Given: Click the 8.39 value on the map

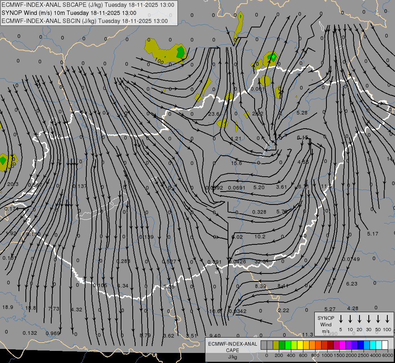Looking at the screenshot, I should pyautogui.click(x=261, y=286).
